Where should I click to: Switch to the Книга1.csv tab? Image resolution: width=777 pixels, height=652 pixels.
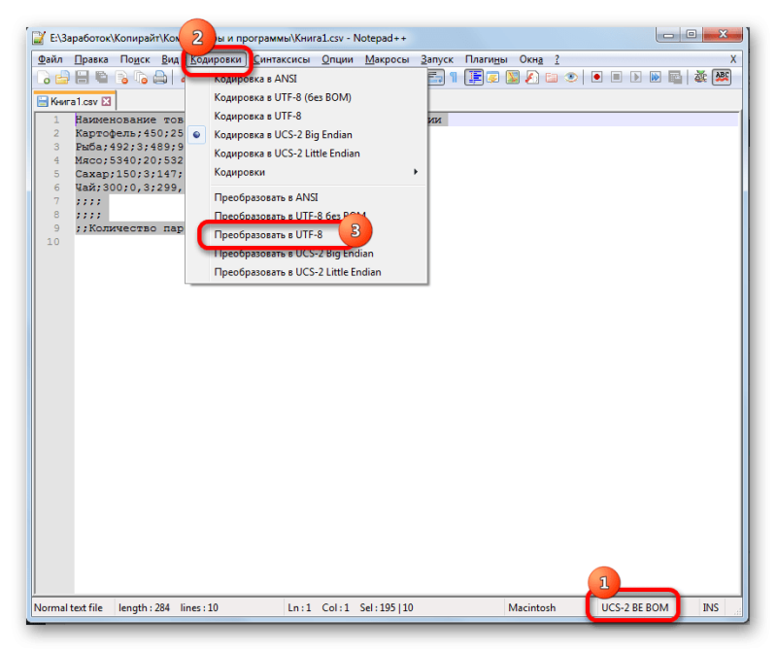(74, 102)
